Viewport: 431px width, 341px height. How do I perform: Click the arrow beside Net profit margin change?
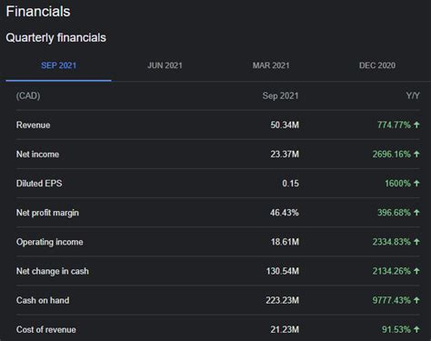point(416,213)
